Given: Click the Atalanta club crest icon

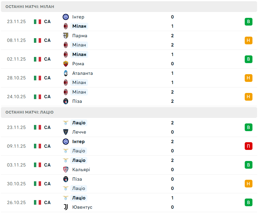Looking at the screenshot, I should [65, 73].
